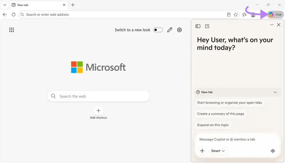The image size is (285, 163).
Task: Refresh the page
Action: point(13,14)
